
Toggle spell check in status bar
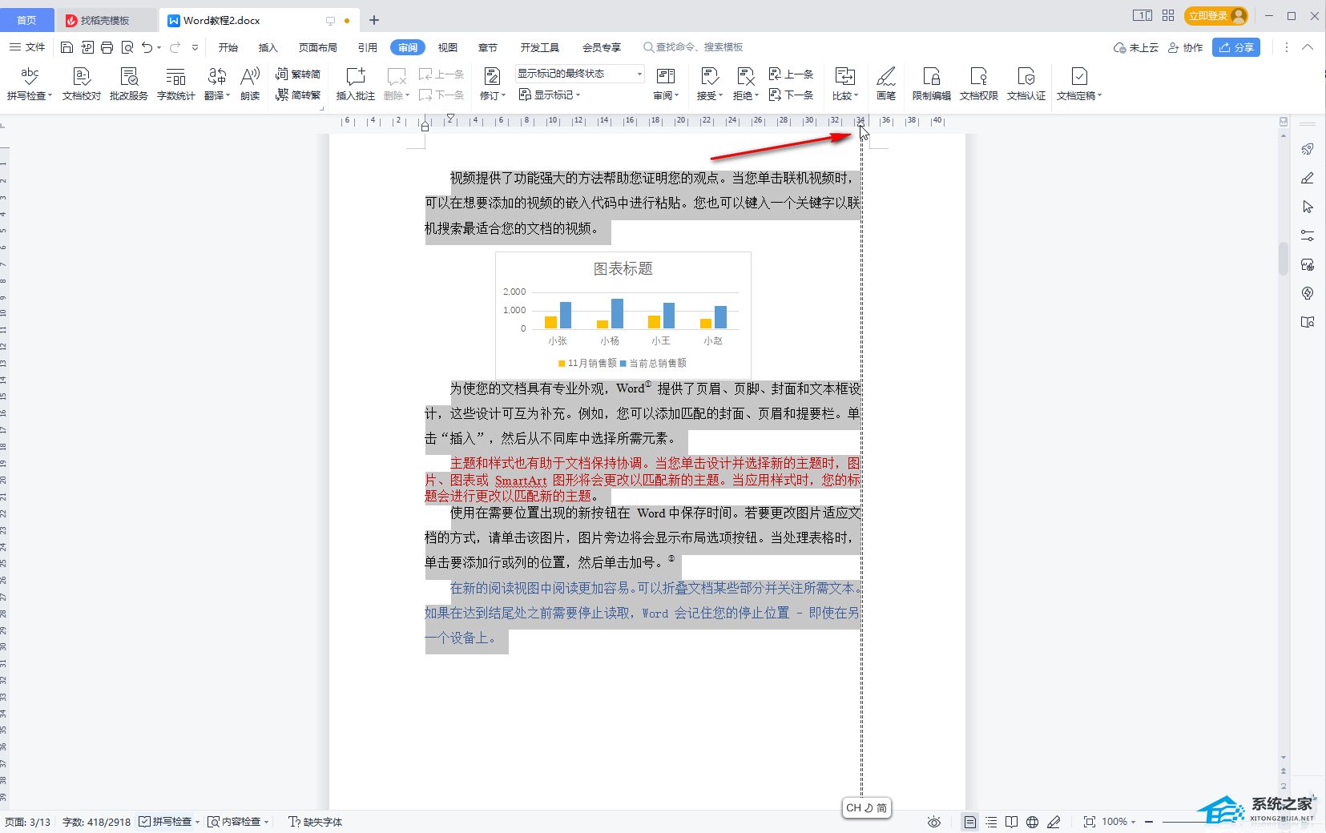165,822
